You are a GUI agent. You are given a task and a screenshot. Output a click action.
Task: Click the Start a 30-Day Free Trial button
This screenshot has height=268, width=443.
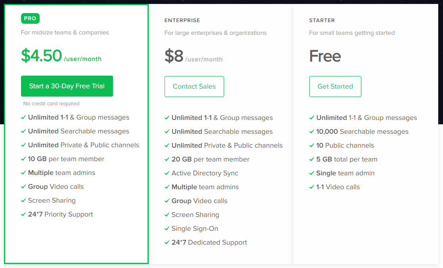[67, 86]
